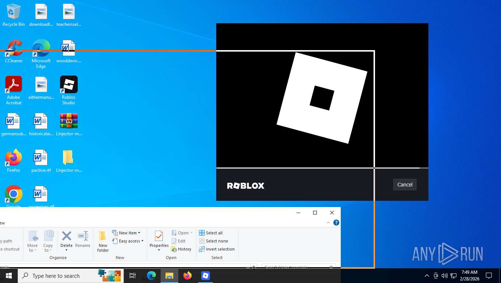The width and height of the screenshot is (501, 283).
Task: Open Google Chrome desktop shortcut
Action: point(14,196)
